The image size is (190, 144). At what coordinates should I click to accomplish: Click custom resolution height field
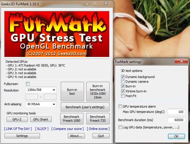50,97
